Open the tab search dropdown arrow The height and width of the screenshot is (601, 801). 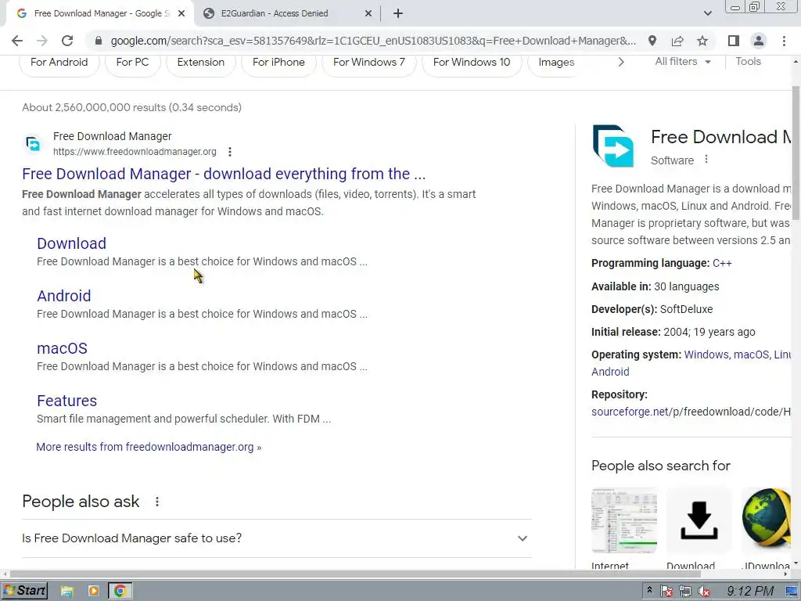(x=707, y=13)
